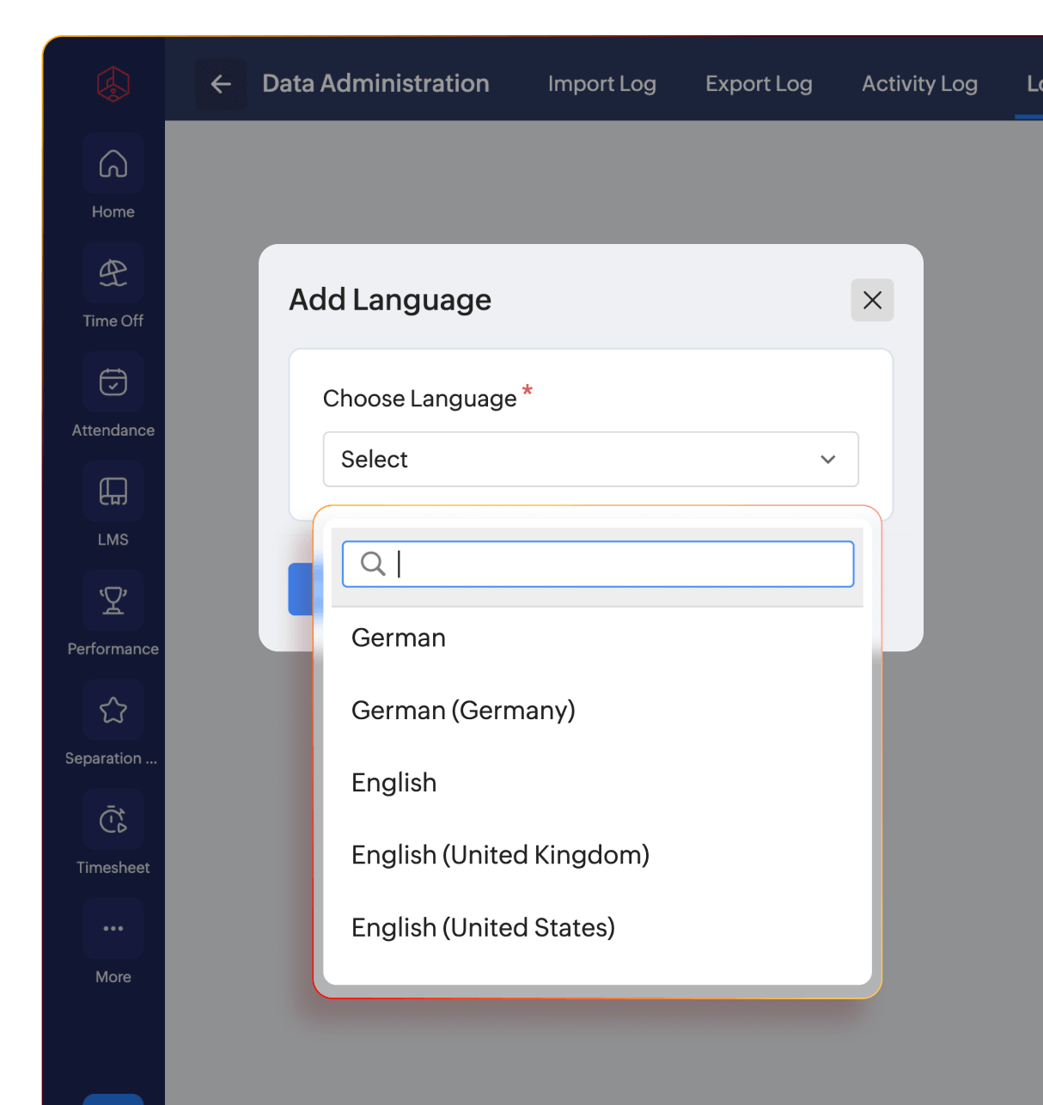
Task: Click the magnifier icon in the search box
Action: [x=372, y=564]
